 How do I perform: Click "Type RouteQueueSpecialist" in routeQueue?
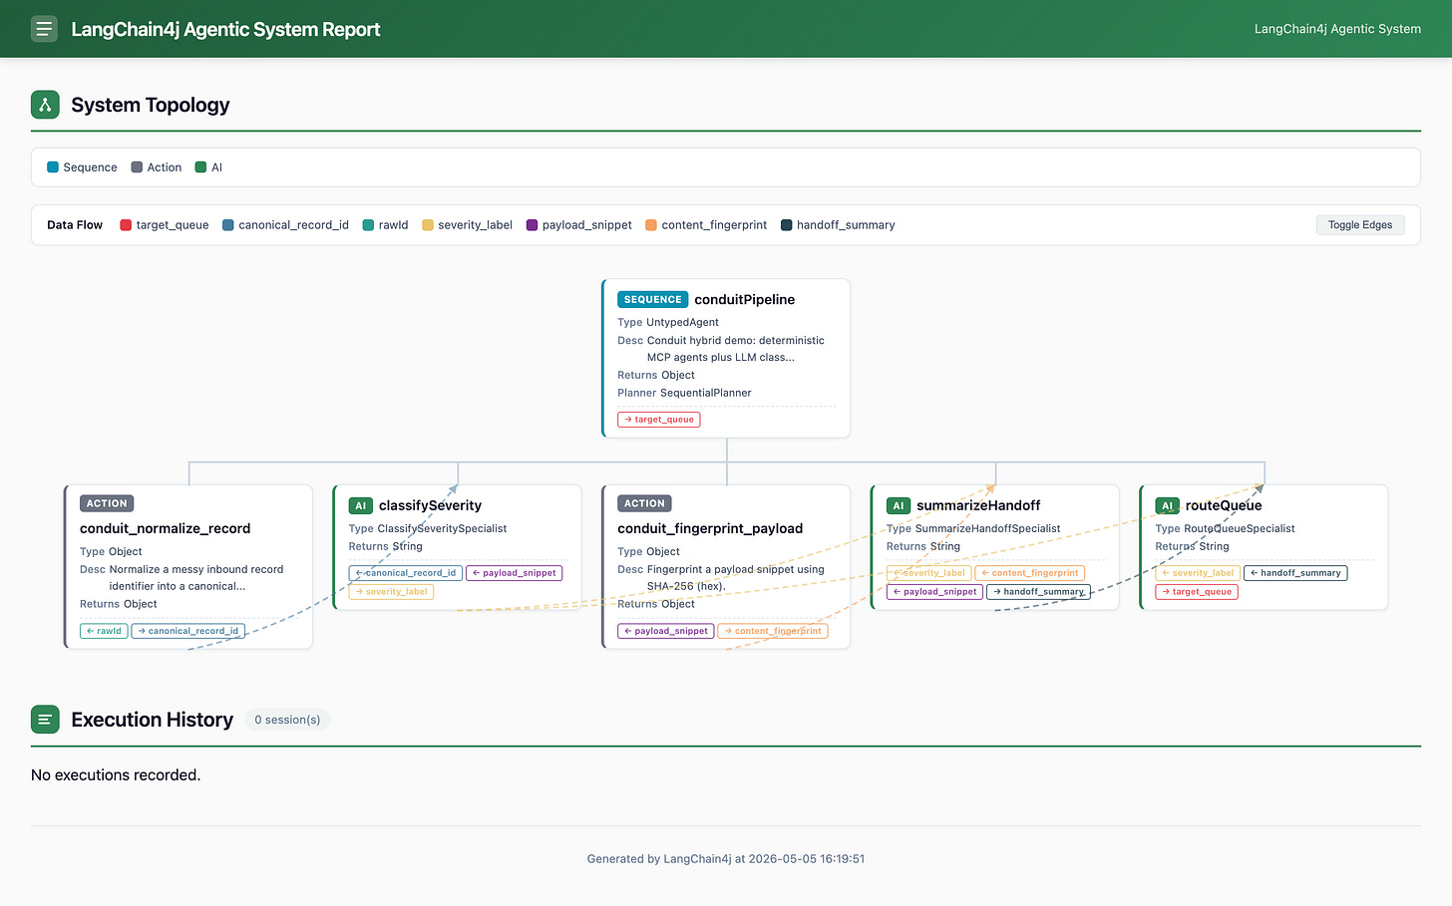pyautogui.click(x=1226, y=529)
